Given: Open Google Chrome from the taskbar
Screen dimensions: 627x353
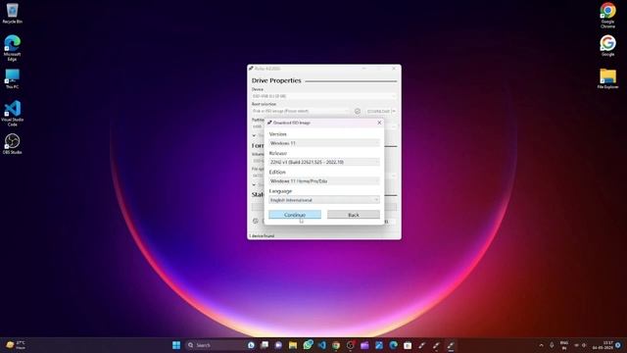Looking at the screenshot, I should pyautogui.click(x=336, y=345).
